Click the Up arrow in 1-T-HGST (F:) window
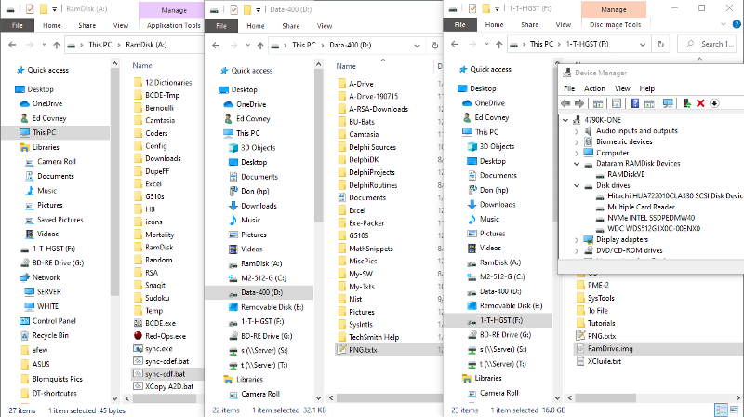744x417 pixels. [499, 44]
